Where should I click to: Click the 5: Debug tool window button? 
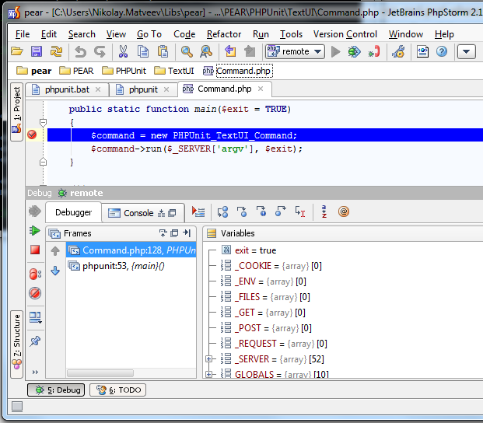click(56, 390)
